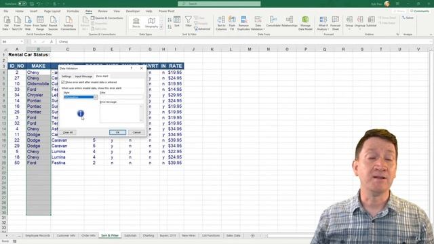Click OK in Data Validation dialog
The width and height of the screenshot is (434, 244).
[117, 132]
